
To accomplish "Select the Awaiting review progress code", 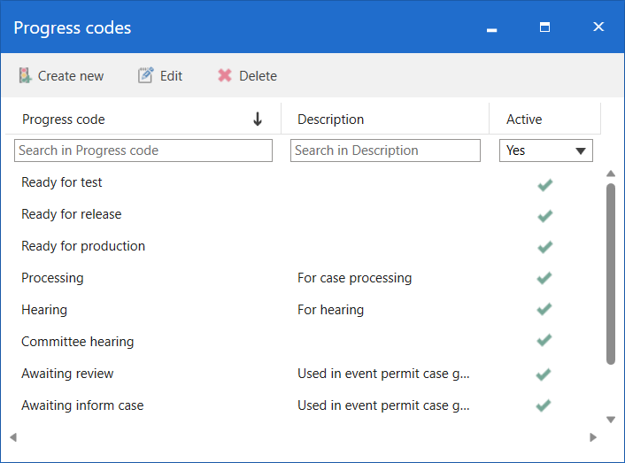I will point(67,374).
